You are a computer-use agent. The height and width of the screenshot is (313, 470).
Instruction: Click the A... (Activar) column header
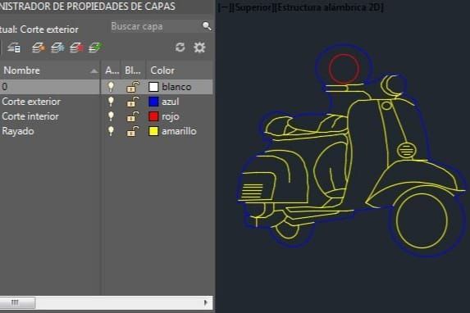point(112,70)
